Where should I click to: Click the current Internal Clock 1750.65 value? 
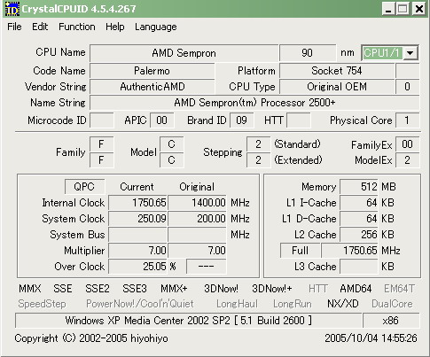[x=137, y=203]
